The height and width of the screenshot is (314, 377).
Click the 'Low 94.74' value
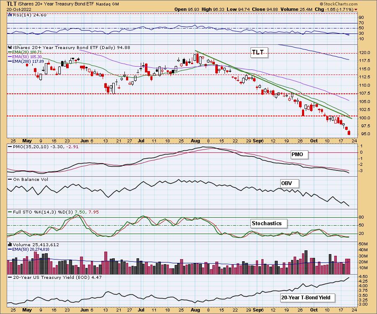pos(238,9)
